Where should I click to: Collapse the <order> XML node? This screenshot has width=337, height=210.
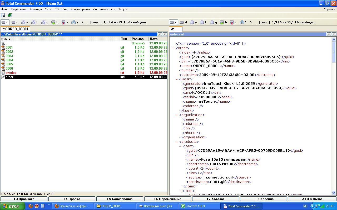(x=173, y=48)
